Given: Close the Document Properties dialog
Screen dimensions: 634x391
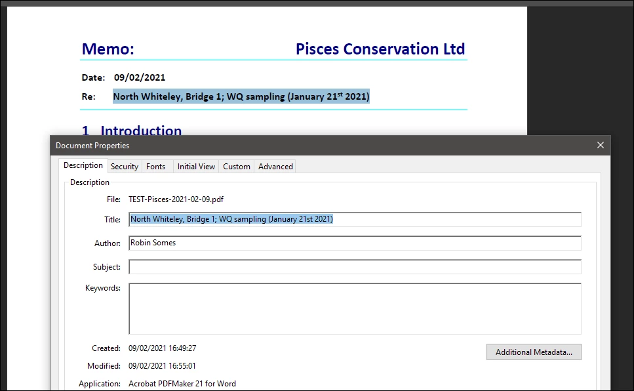Looking at the screenshot, I should (x=600, y=145).
